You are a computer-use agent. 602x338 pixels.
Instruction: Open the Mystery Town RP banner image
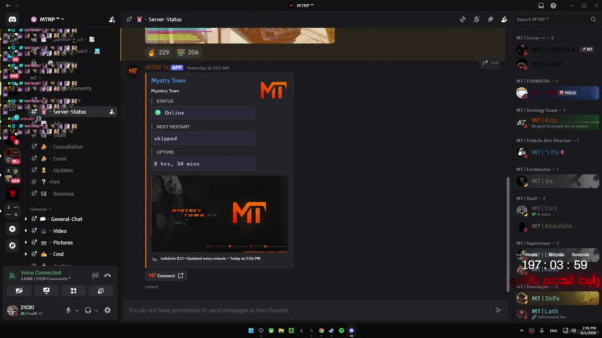pos(220,214)
